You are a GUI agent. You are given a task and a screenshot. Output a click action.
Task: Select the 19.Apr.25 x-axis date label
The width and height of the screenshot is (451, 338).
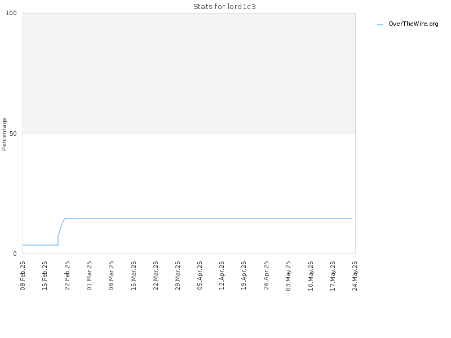click(244, 275)
